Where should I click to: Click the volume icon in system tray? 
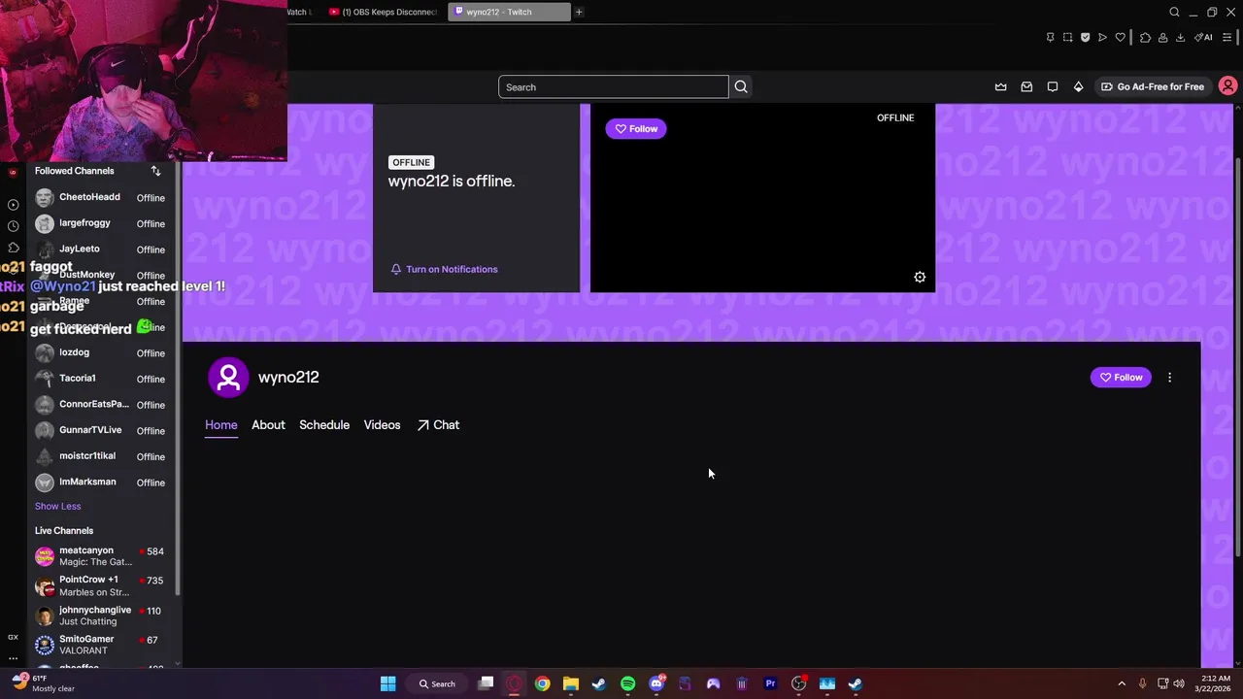1179,683
